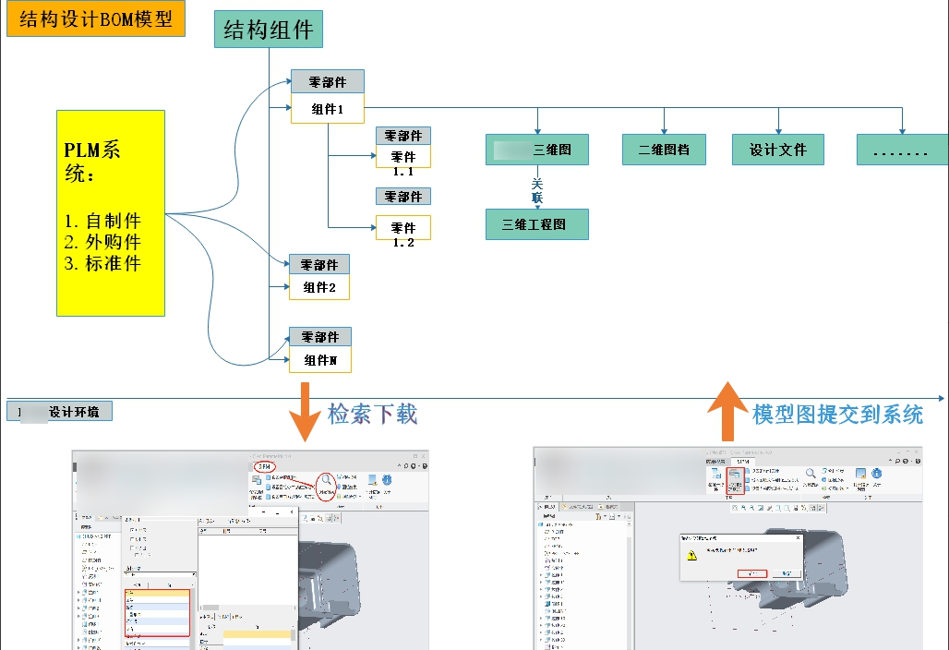Click the scroll-up arrow of right screenshot model tree
The width and height of the screenshot is (949, 650).
click(x=629, y=524)
